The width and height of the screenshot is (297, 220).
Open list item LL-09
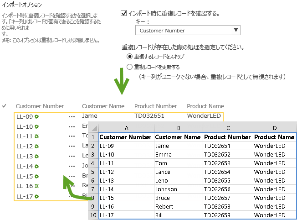tap(25, 116)
